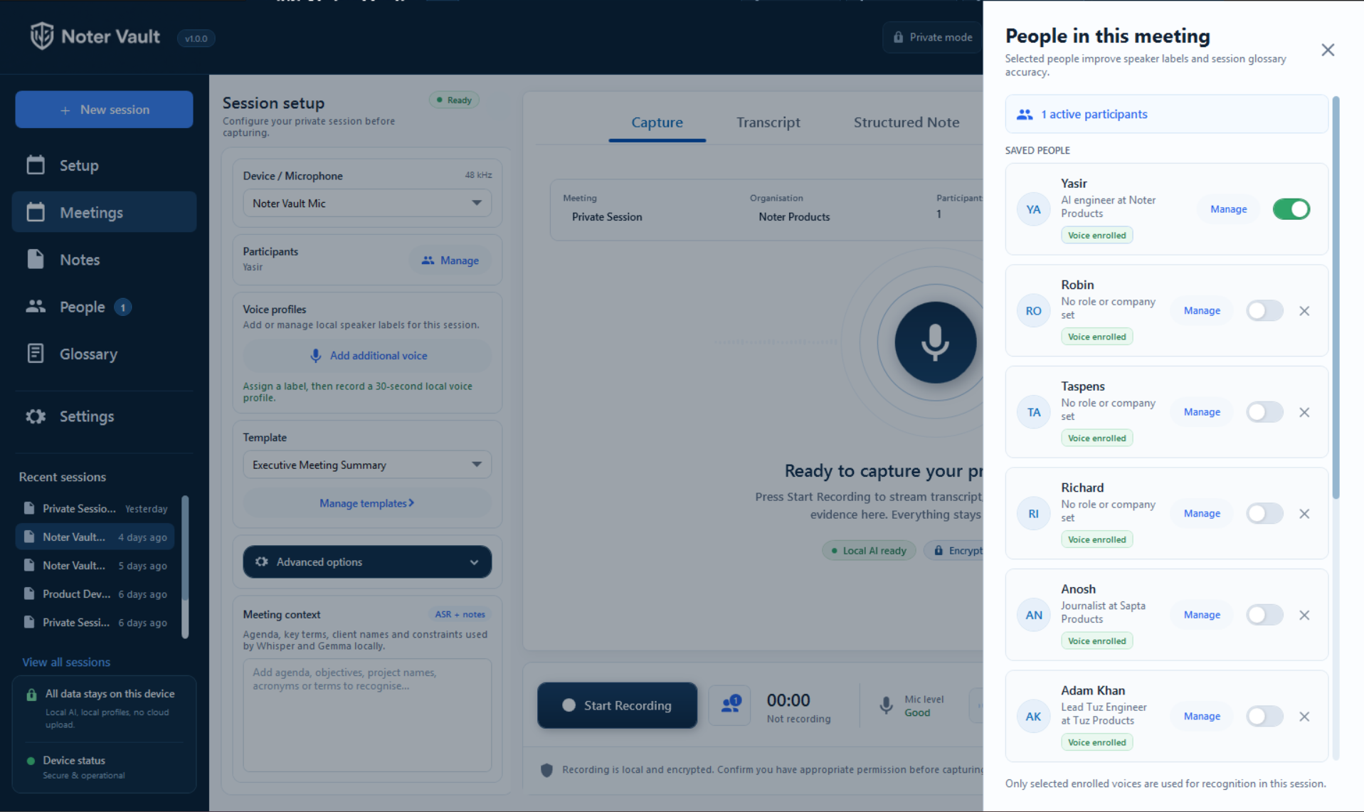Click Yasir's YA avatar
Screen dimensions: 1364x812
click(1033, 209)
